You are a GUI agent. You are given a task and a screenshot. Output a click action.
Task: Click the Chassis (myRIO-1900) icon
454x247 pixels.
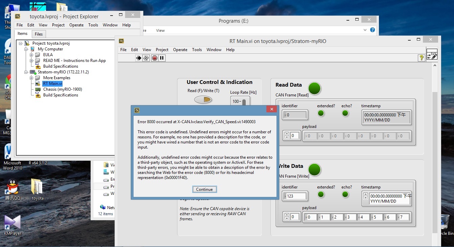pyautogui.click(x=38, y=89)
